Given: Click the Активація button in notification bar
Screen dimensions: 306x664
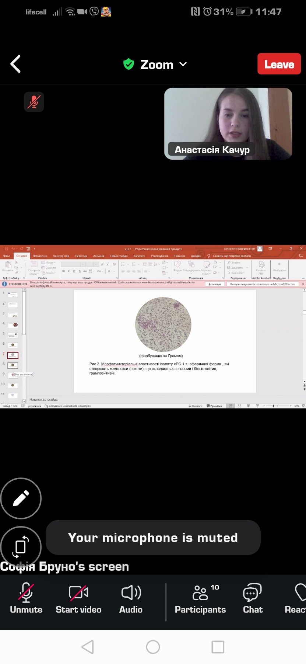Looking at the screenshot, I should tap(214, 284).
